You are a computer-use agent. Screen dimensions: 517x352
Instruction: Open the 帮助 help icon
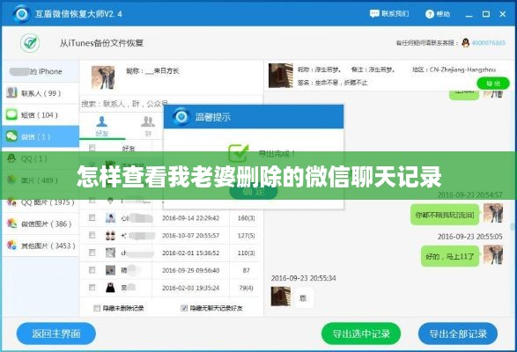430,14
